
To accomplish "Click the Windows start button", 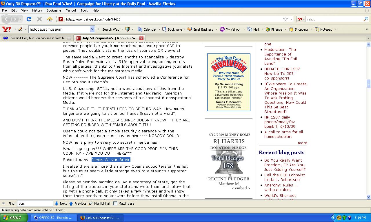I will (12, 218).
